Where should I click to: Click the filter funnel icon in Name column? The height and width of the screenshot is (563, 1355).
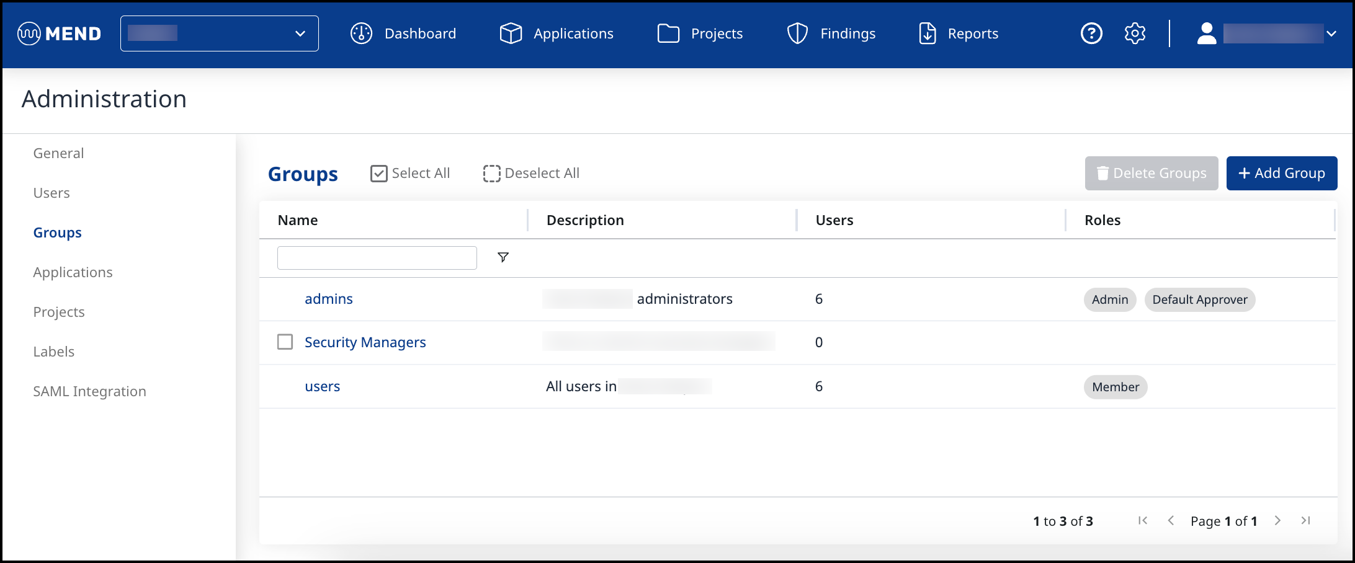coord(503,257)
